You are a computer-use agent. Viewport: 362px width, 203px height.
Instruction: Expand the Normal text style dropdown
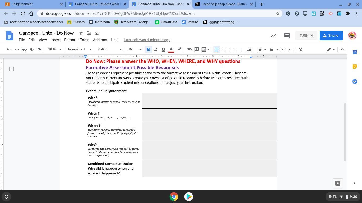[x=80, y=49]
